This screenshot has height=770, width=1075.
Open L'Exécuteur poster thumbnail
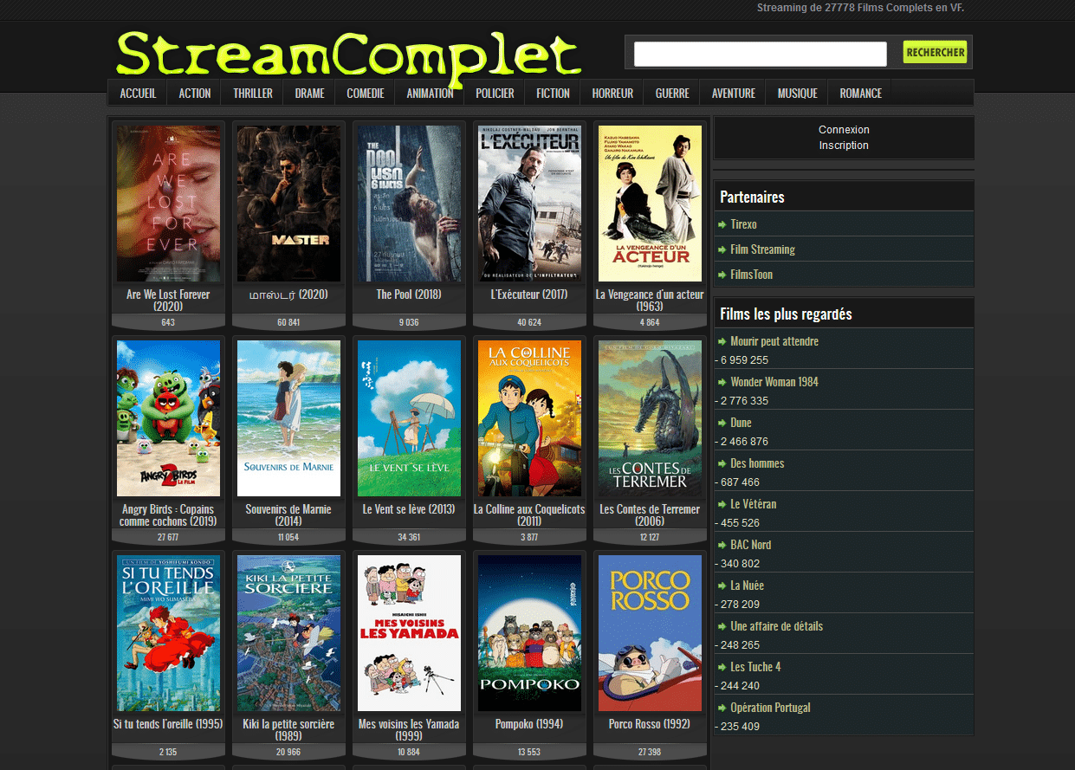[529, 204]
